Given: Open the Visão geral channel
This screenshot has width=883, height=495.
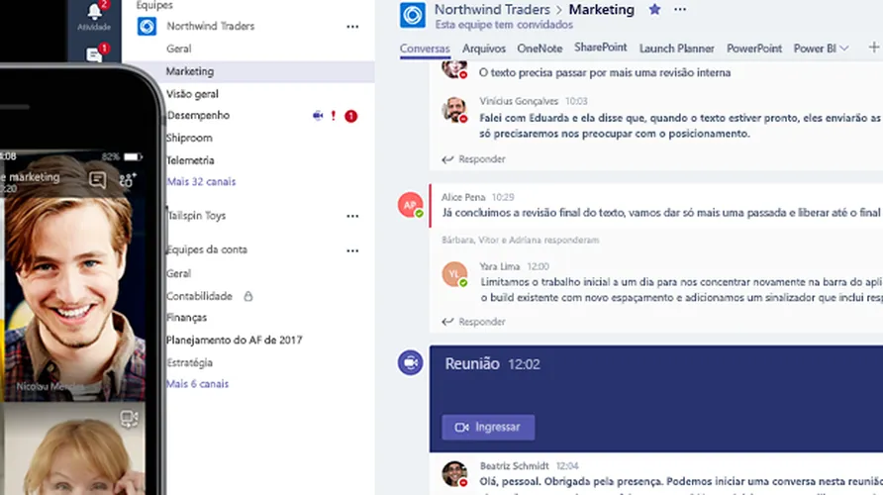Looking at the screenshot, I should [x=192, y=93].
